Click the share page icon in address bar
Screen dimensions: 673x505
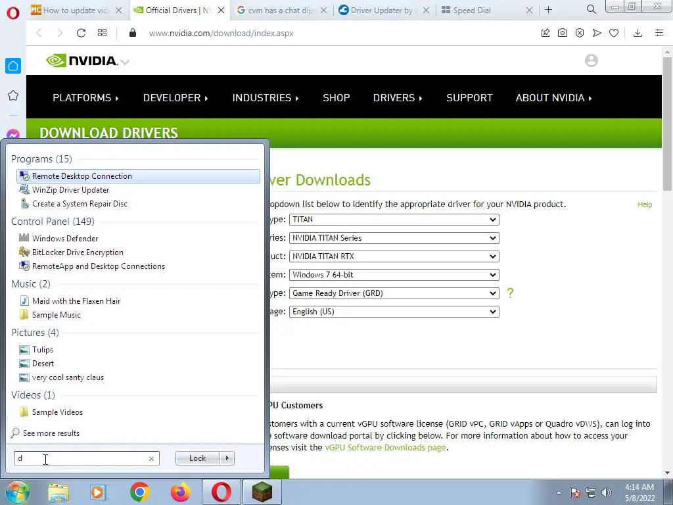[x=545, y=33]
